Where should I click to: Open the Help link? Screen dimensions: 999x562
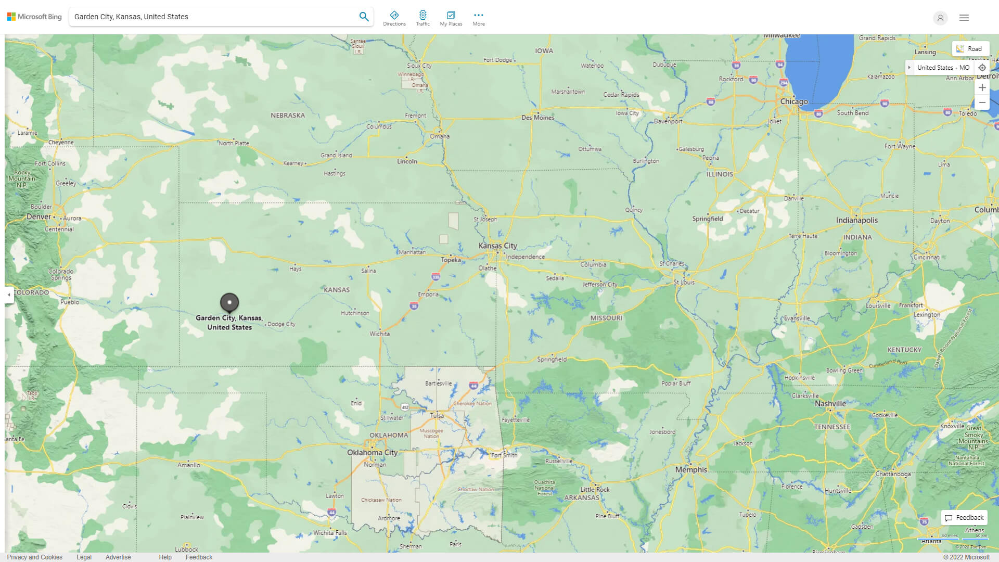pos(165,557)
